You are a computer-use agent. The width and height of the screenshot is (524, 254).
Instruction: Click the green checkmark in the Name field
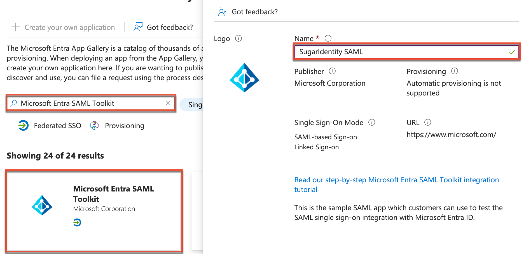pyautogui.click(x=512, y=52)
